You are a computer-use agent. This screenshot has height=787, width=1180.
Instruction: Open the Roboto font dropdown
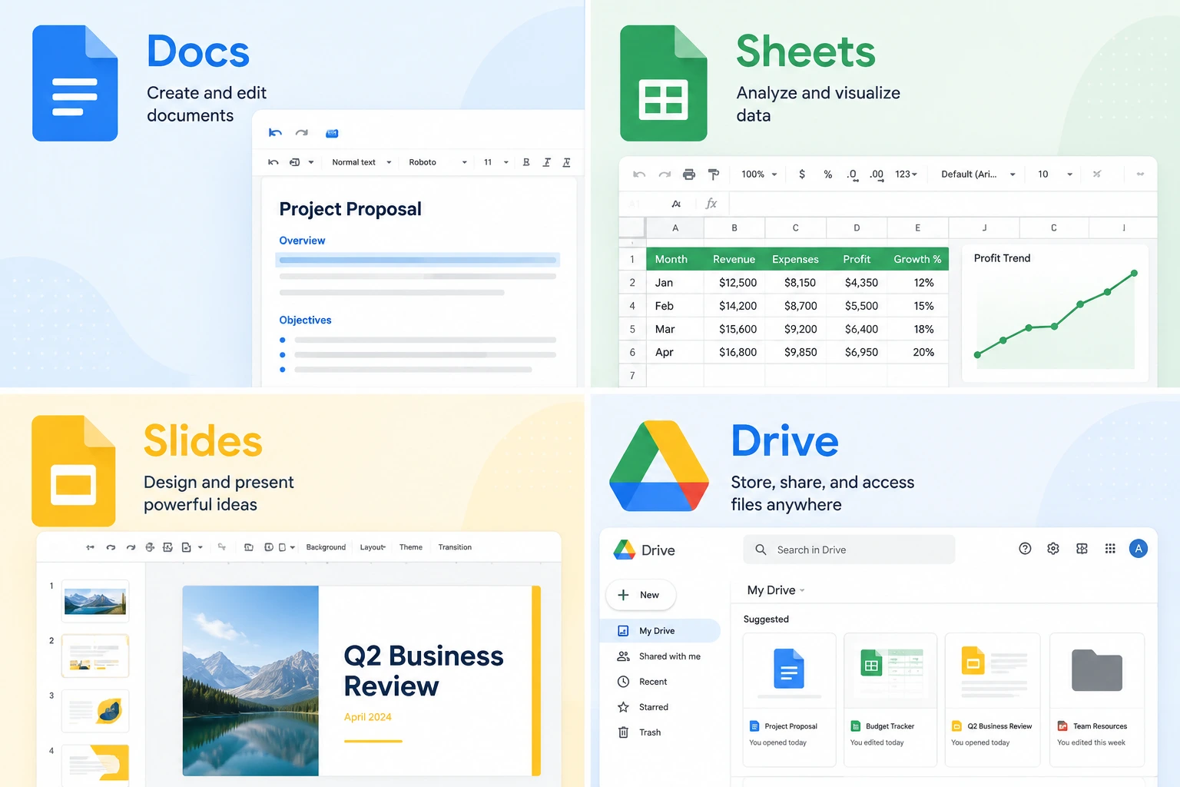[438, 162]
